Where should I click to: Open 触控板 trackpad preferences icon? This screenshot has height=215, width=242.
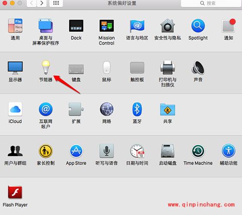pyautogui.click(x=137, y=67)
